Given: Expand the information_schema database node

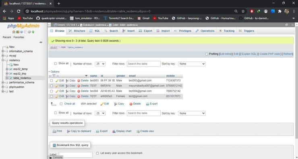Looking at the screenshot, I should tap(3, 51).
